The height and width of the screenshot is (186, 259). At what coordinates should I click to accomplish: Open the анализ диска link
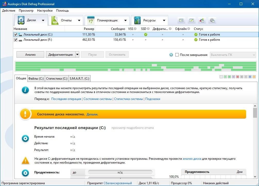coord(192,159)
